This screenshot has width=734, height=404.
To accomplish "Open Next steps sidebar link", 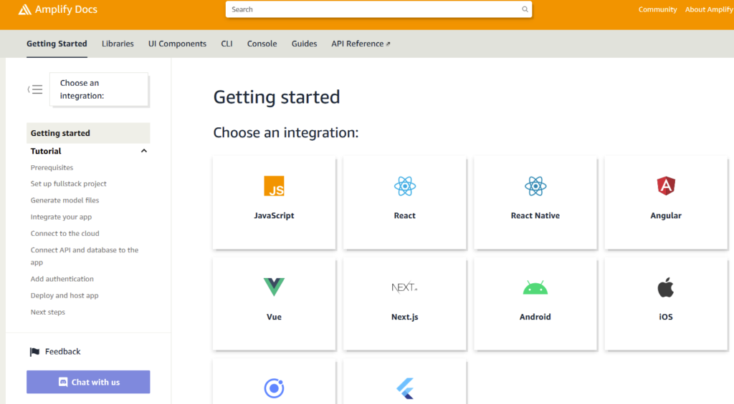I will coord(48,312).
